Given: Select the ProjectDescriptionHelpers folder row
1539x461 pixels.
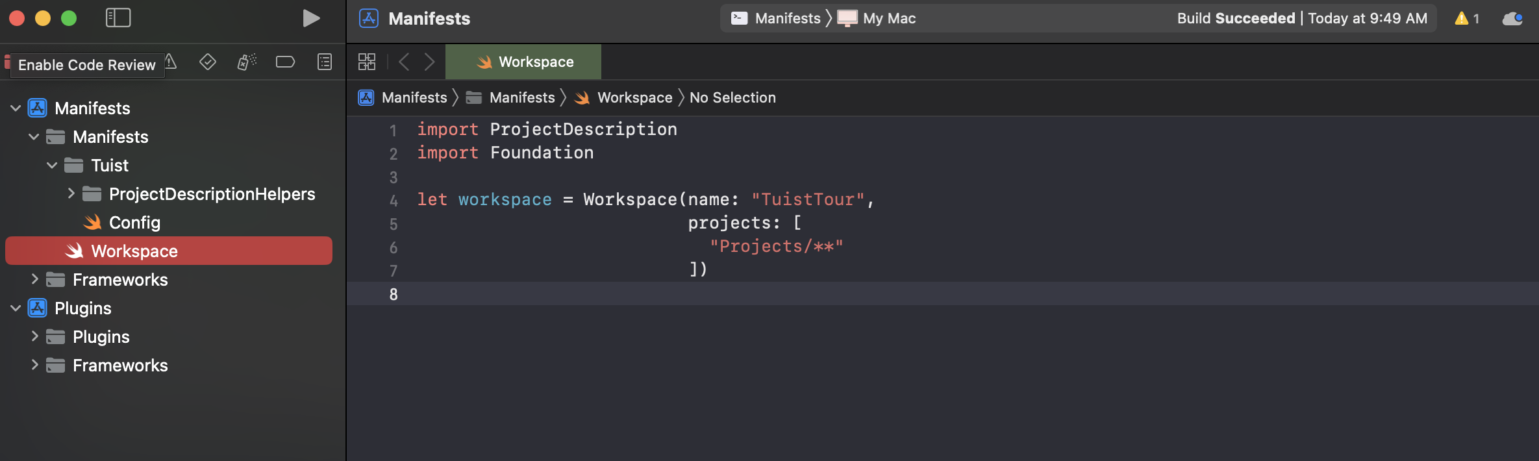Looking at the screenshot, I should click(169, 194).
